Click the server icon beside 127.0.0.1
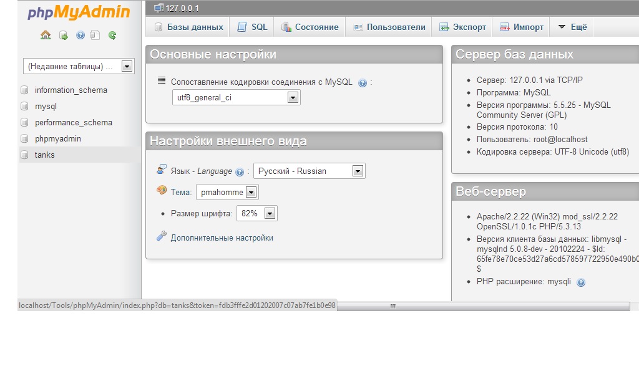Image resolution: width=639 pixels, height=374 pixels. 159,7
